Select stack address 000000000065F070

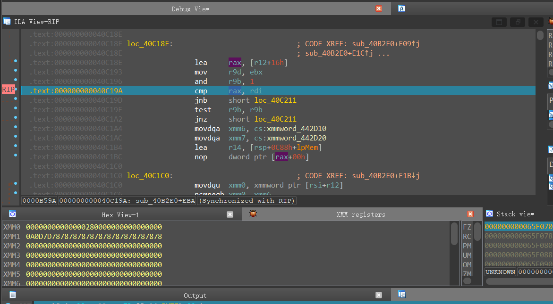(x=519, y=226)
